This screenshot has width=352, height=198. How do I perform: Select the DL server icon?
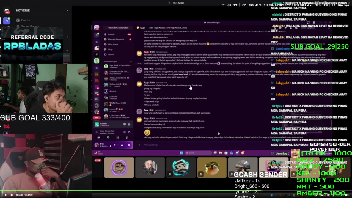(x=97, y=99)
